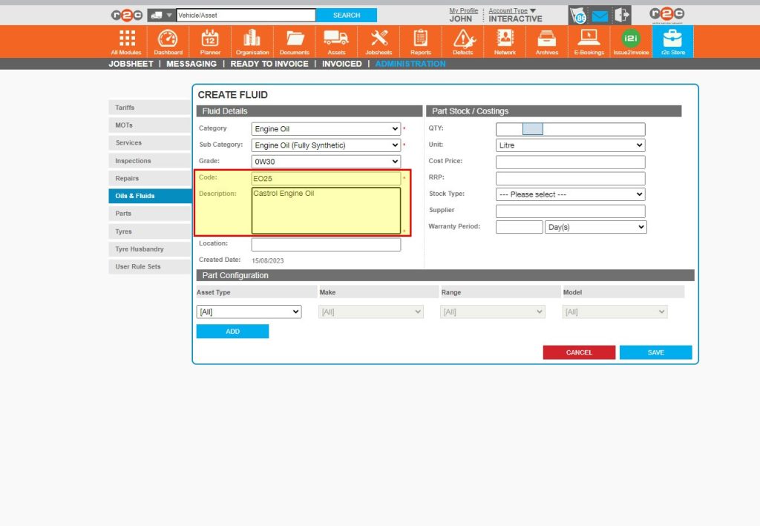Open the Sub Category dropdown
This screenshot has height=526, width=760.
coord(326,145)
